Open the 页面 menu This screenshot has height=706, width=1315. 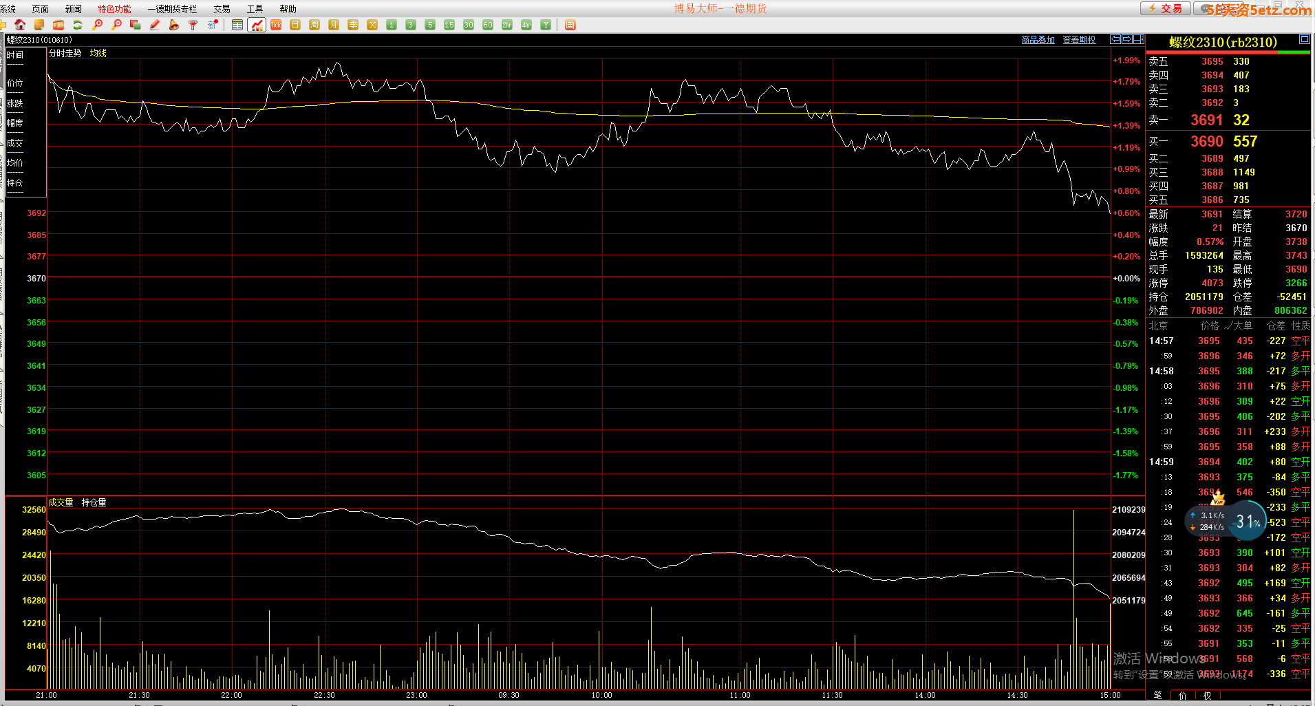(x=41, y=9)
